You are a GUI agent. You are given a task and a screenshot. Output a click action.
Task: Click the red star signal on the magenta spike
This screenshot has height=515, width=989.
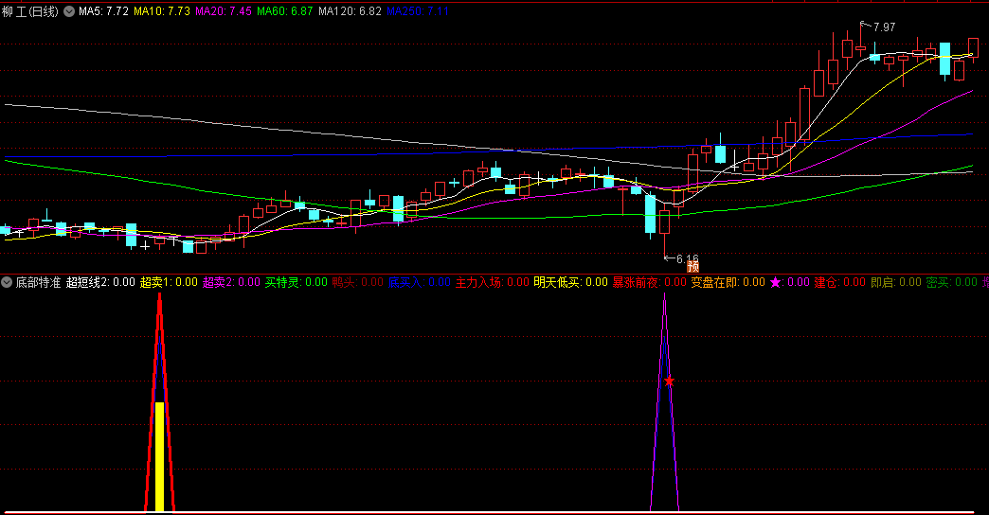[x=669, y=382]
